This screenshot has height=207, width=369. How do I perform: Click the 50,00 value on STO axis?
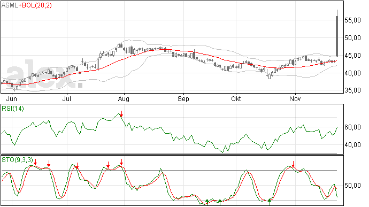(x=352, y=186)
